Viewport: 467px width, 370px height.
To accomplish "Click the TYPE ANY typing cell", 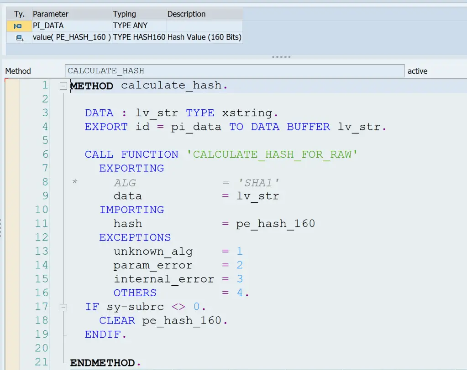I will coord(139,26).
